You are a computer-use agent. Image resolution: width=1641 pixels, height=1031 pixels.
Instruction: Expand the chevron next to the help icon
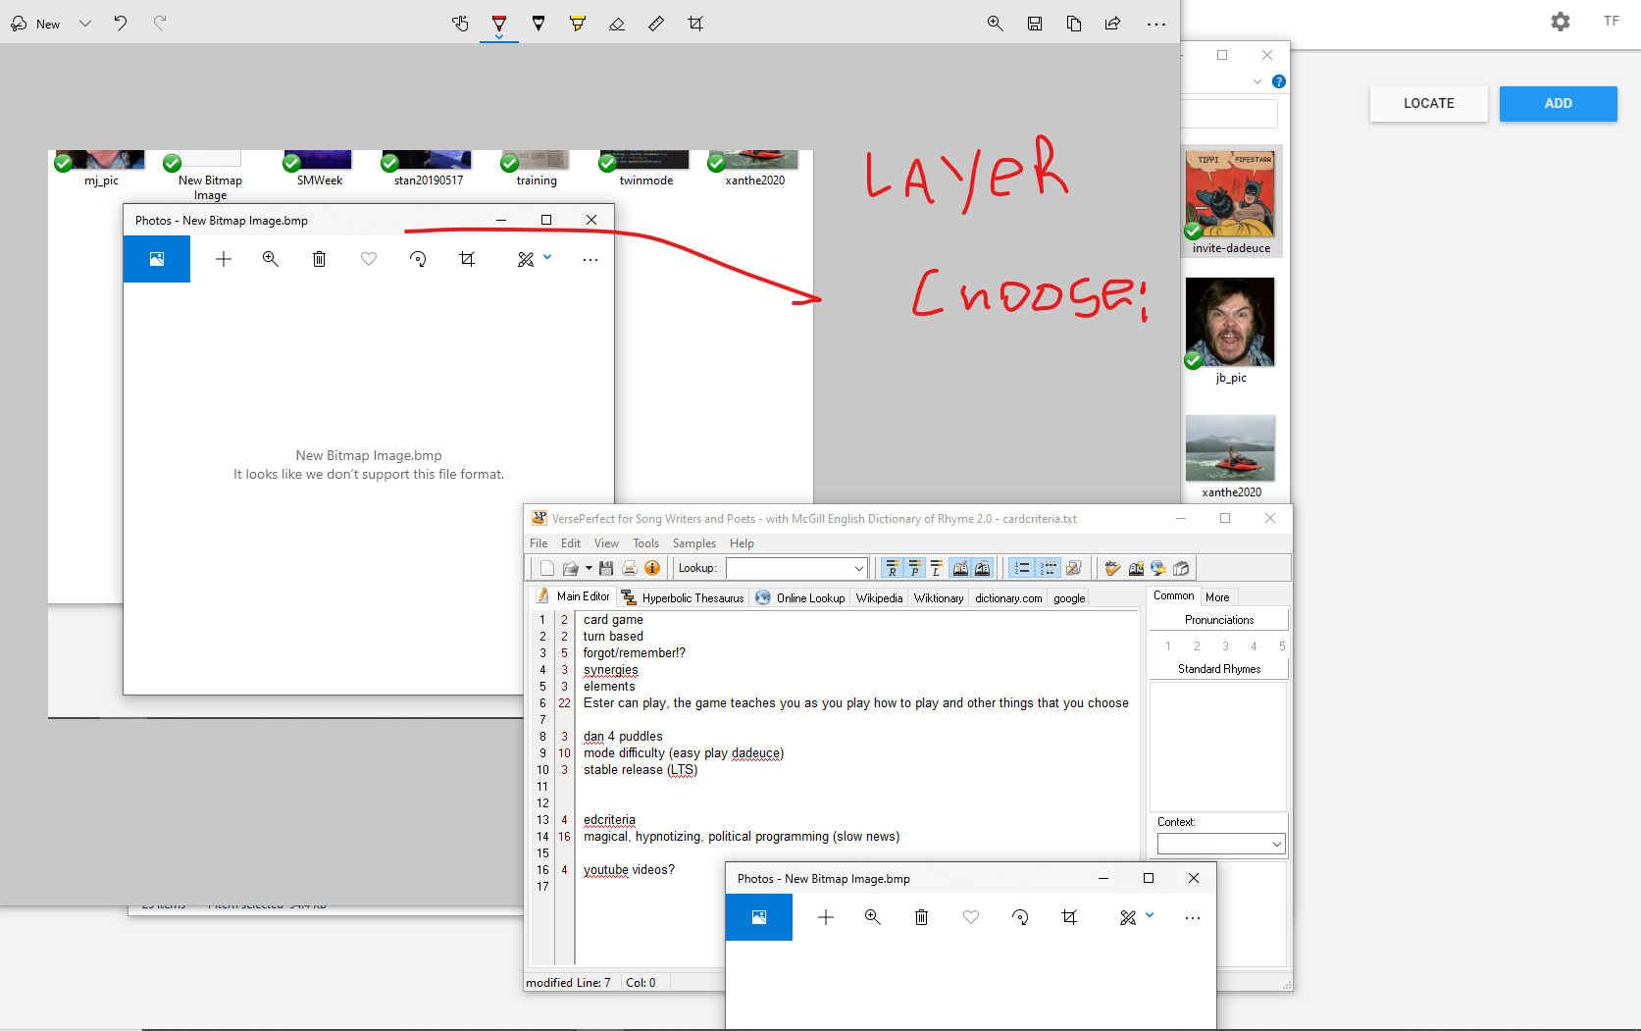(x=1257, y=81)
